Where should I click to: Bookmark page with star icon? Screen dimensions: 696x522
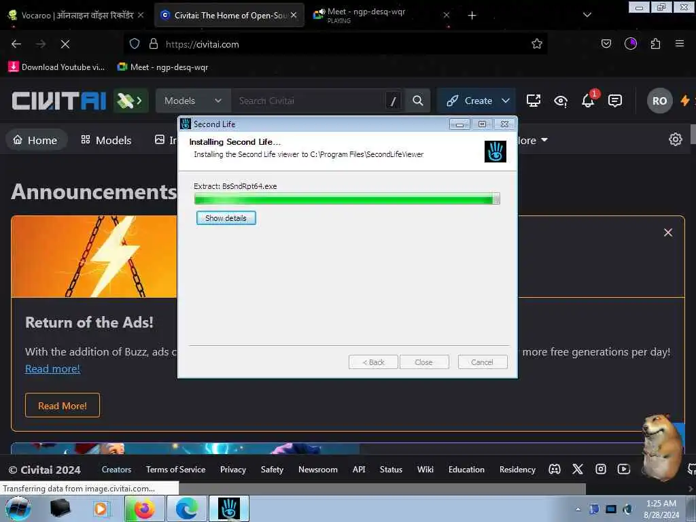(537, 44)
